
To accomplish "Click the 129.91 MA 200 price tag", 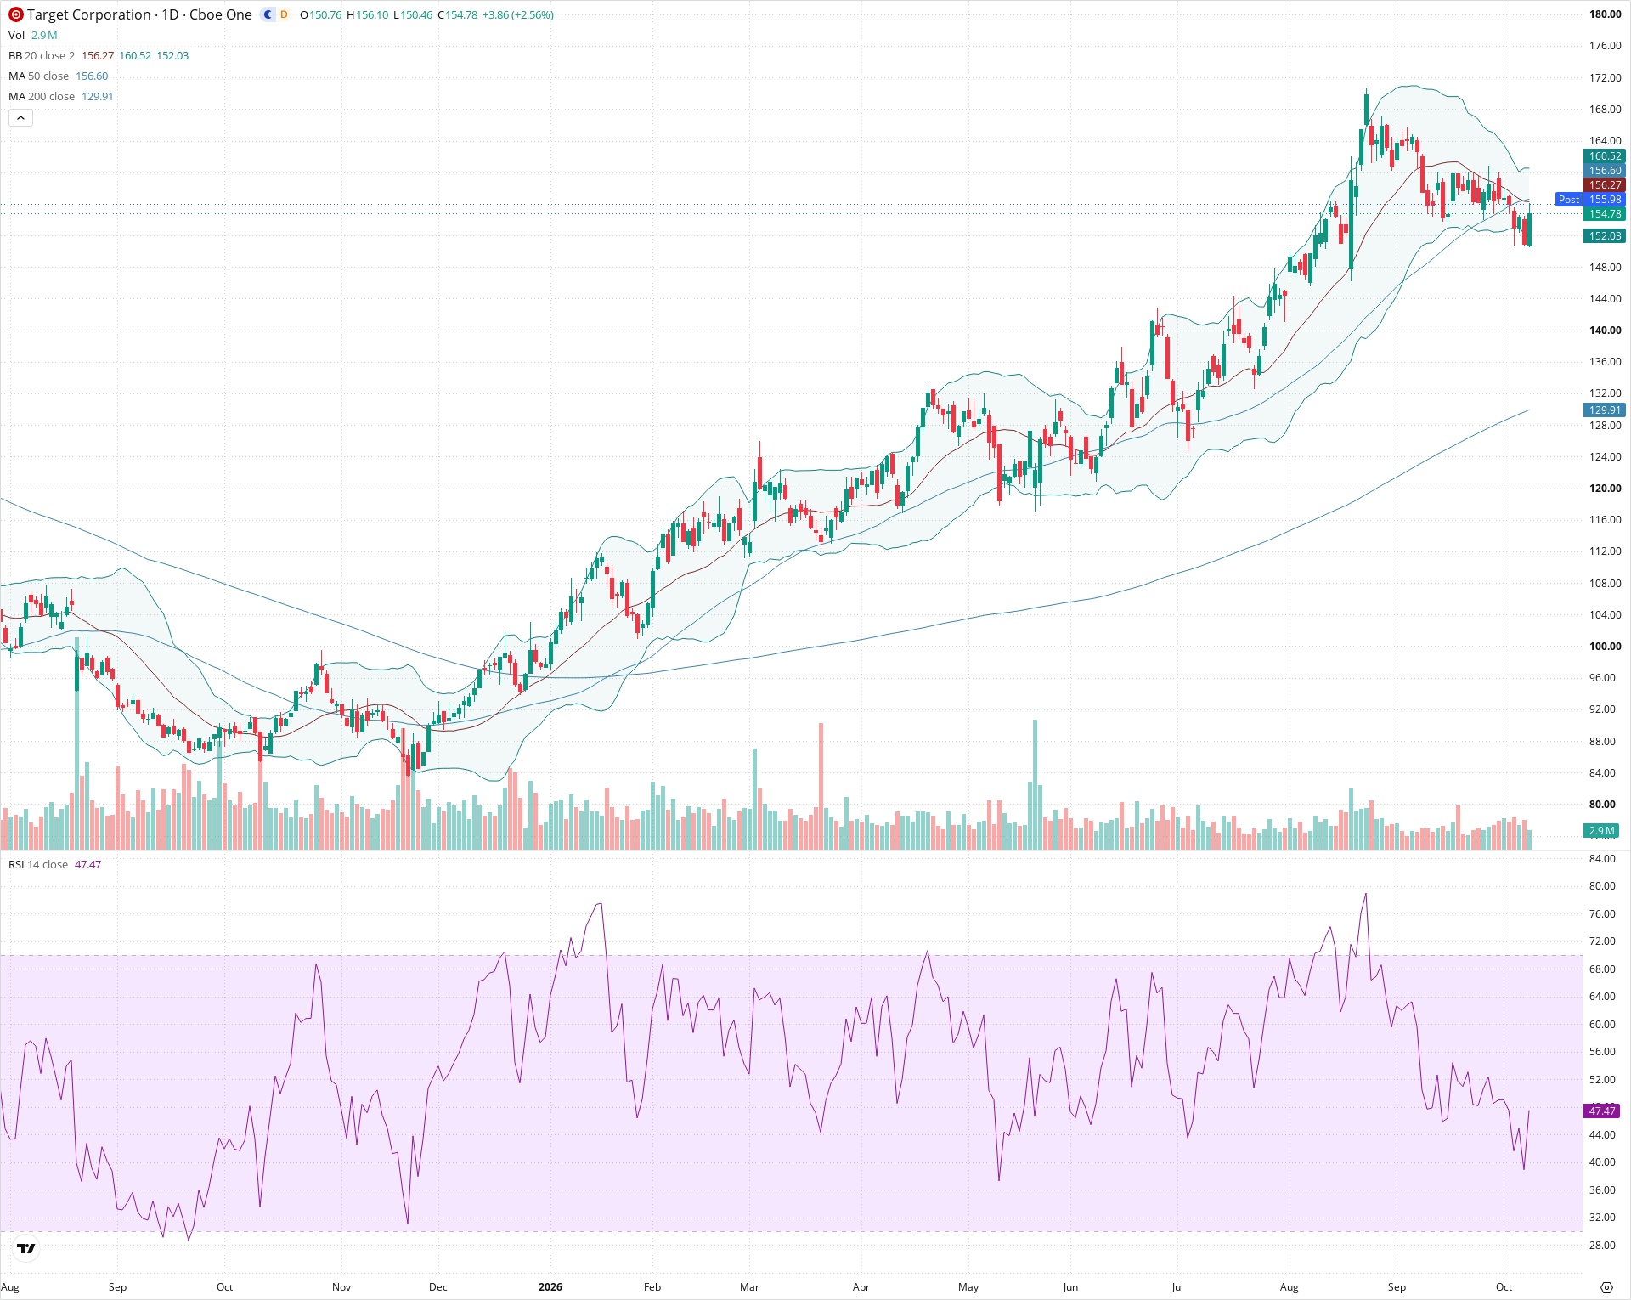I will (x=1605, y=410).
